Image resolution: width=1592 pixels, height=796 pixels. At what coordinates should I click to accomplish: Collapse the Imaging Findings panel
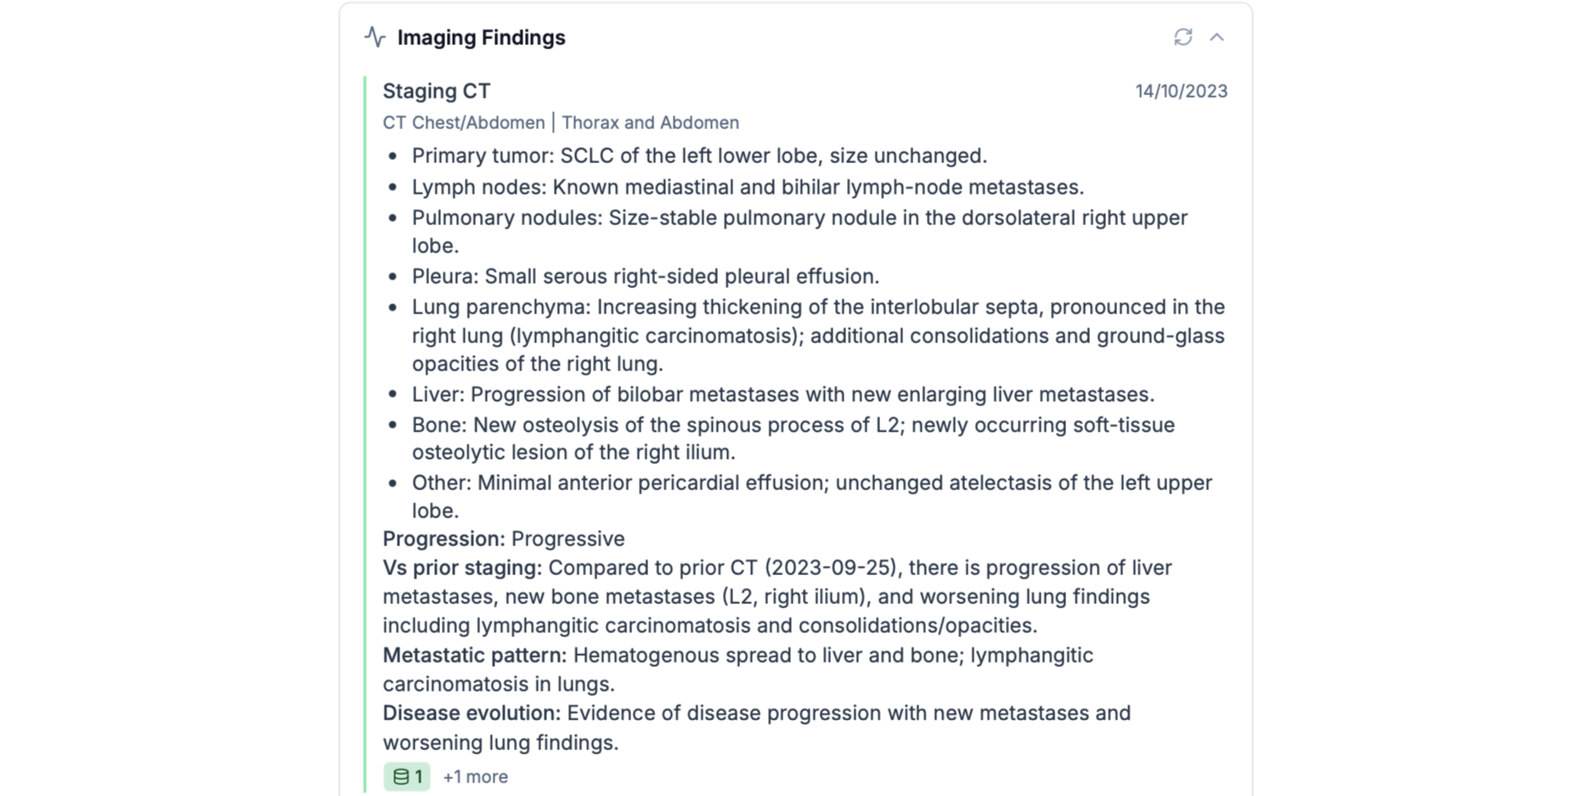(x=1217, y=37)
